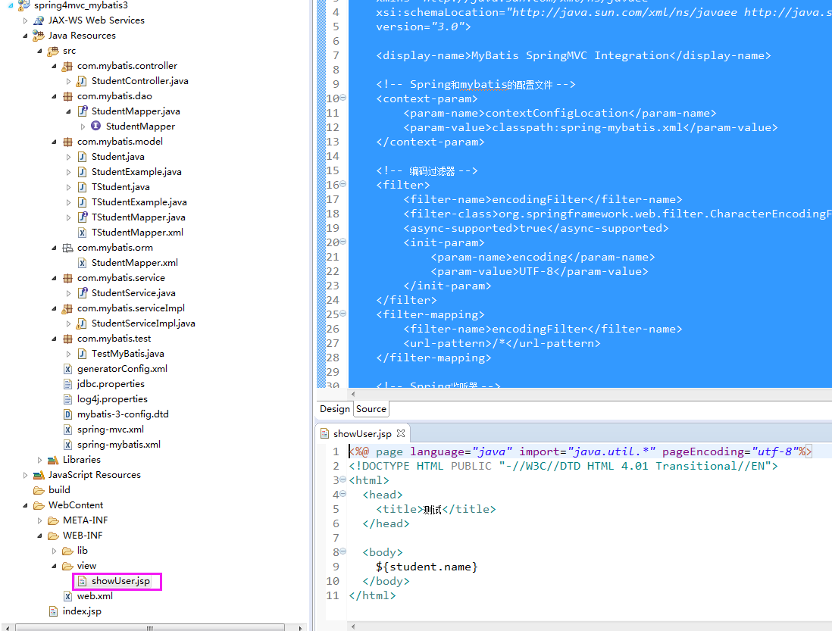Viewport: 832px width, 631px height.
Task: Switch to Design tab
Action: click(335, 409)
